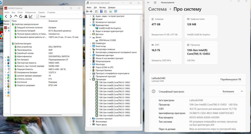Select the Скорость разрядки row in AIDA64
This screenshot has height=134, width=251.
tap(47, 85)
